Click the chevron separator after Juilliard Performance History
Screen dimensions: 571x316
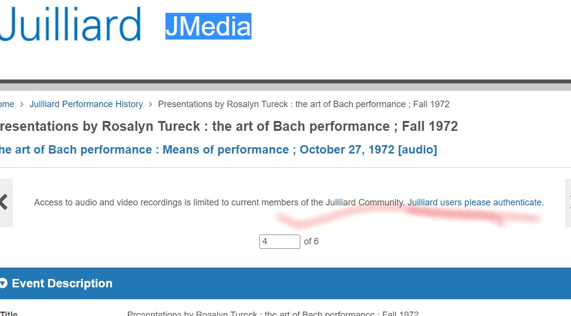(150, 105)
